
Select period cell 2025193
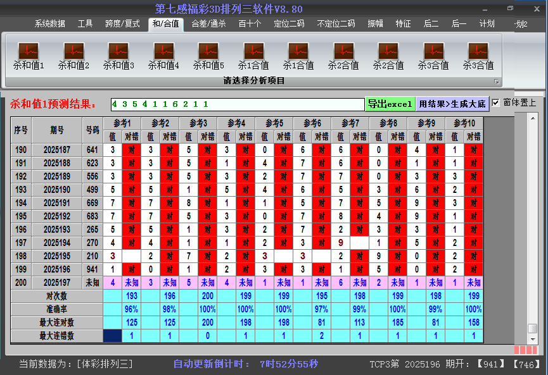point(57,230)
